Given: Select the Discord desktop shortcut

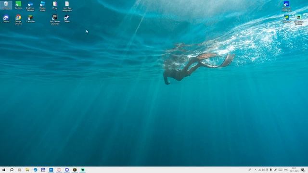Looking at the screenshot, I should click(x=6, y=19).
